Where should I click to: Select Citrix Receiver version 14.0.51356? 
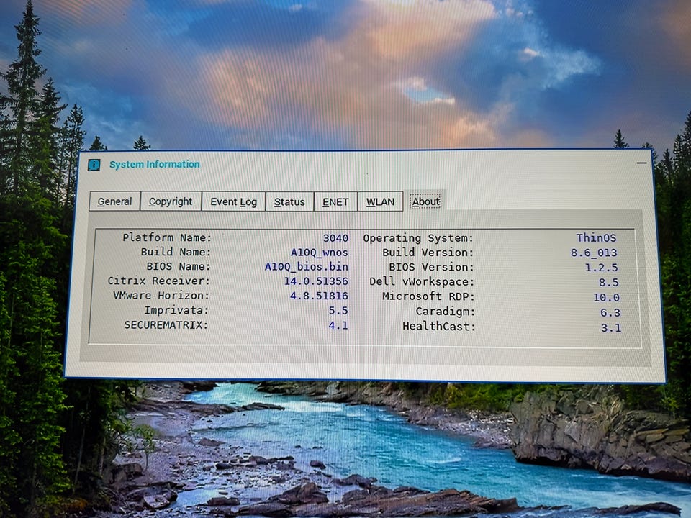[x=316, y=281]
